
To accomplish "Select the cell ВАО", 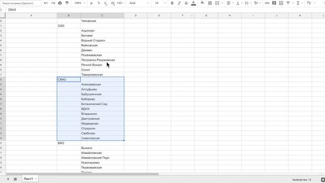I will [69, 143].
